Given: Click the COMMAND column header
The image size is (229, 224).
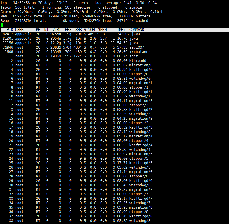Looking at the screenshot, I should pyautogui.click(x=137, y=30).
